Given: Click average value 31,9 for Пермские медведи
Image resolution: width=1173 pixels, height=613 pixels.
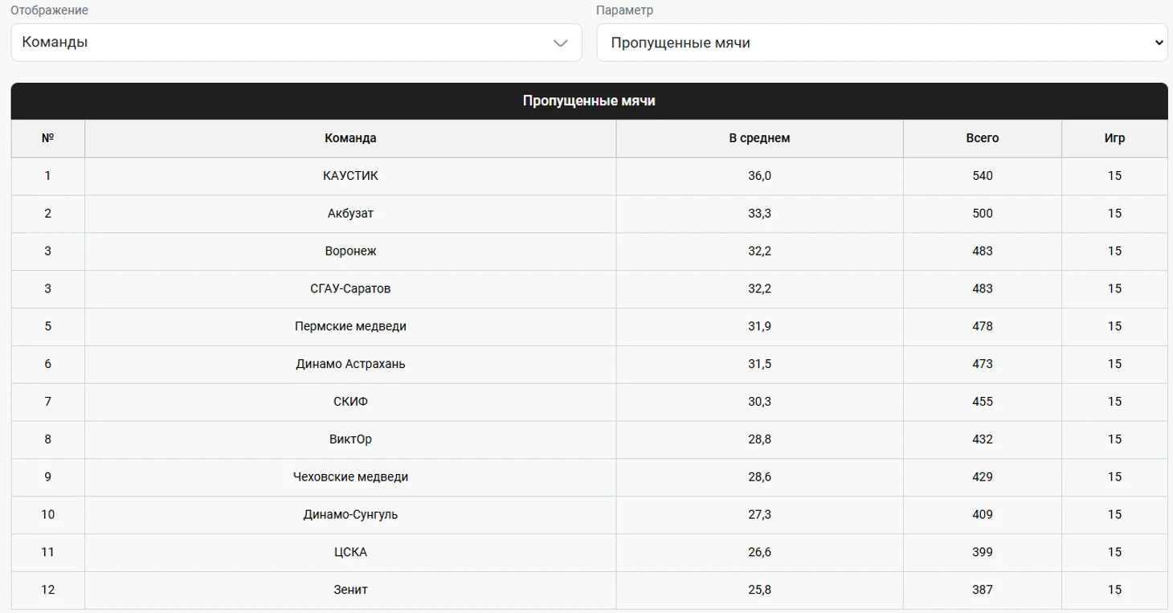Looking at the screenshot, I should (x=759, y=326).
